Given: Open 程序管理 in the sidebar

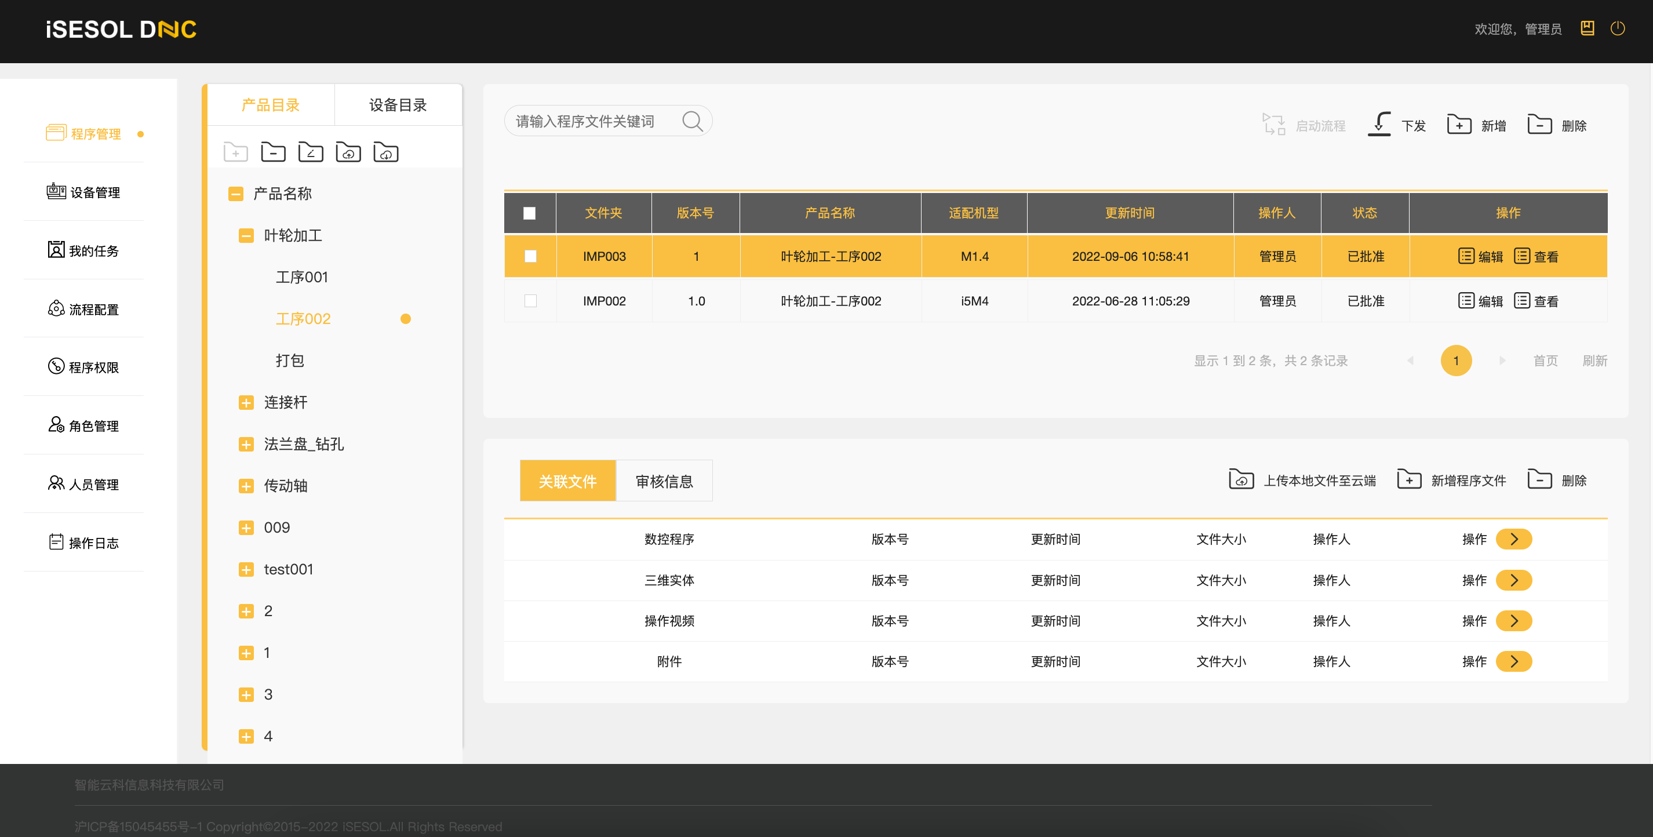Looking at the screenshot, I should point(83,133).
